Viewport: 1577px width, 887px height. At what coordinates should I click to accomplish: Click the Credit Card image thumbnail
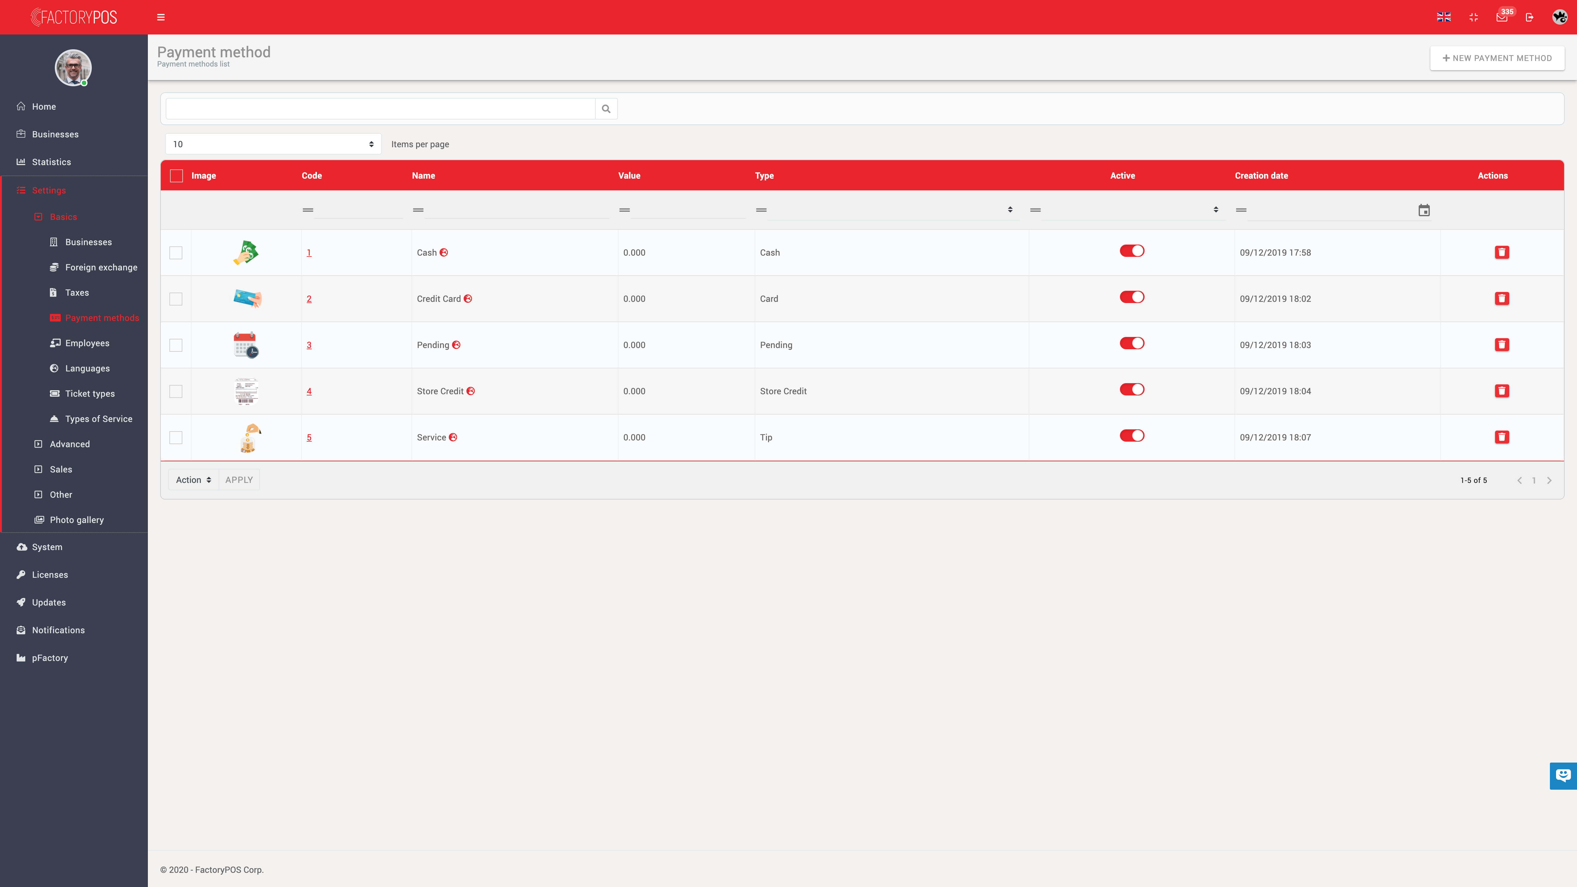[247, 299]
